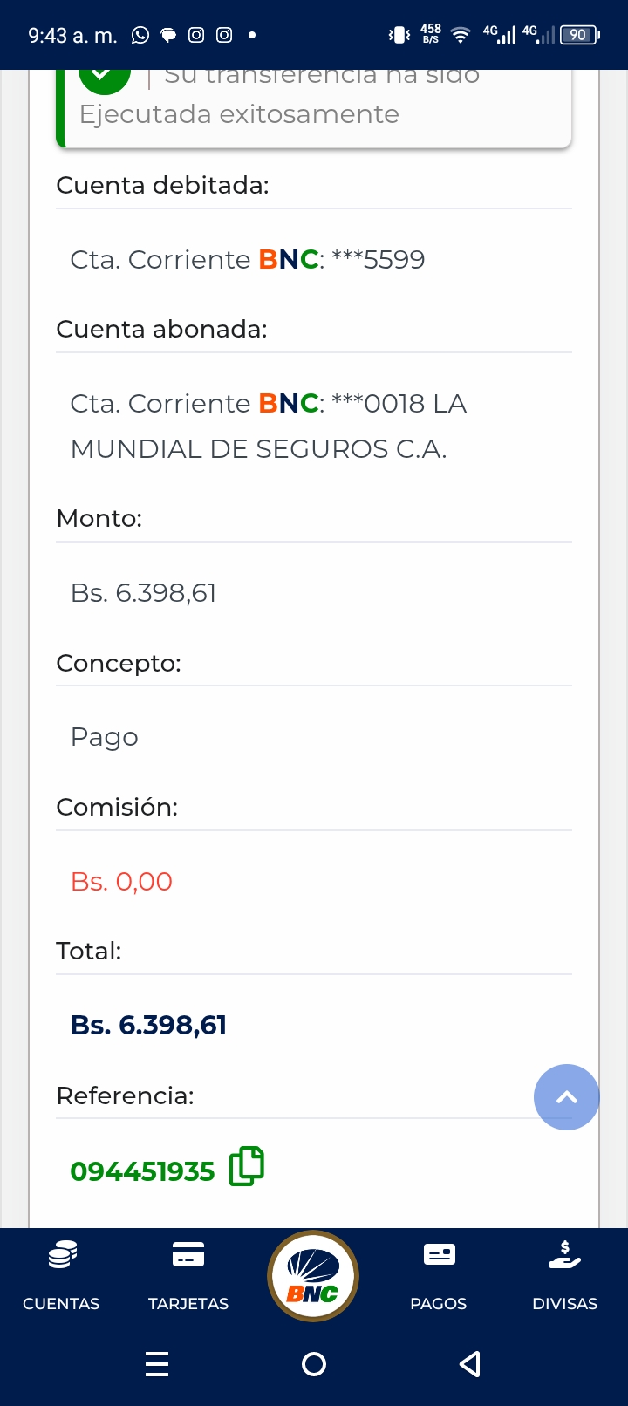
Task: Tap the battery indicator in status bar
Action: 578,35
